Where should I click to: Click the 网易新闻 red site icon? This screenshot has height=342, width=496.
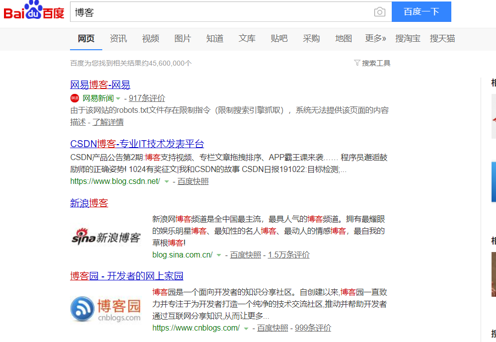pos(74,98)
